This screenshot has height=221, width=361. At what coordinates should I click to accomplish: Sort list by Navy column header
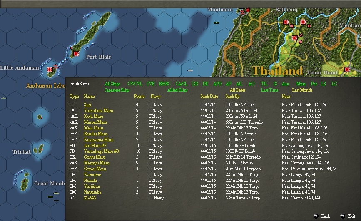(x=155, y=96)
